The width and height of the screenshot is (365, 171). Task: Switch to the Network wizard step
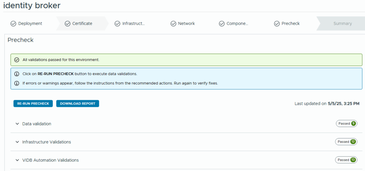[x=186, y=24]
